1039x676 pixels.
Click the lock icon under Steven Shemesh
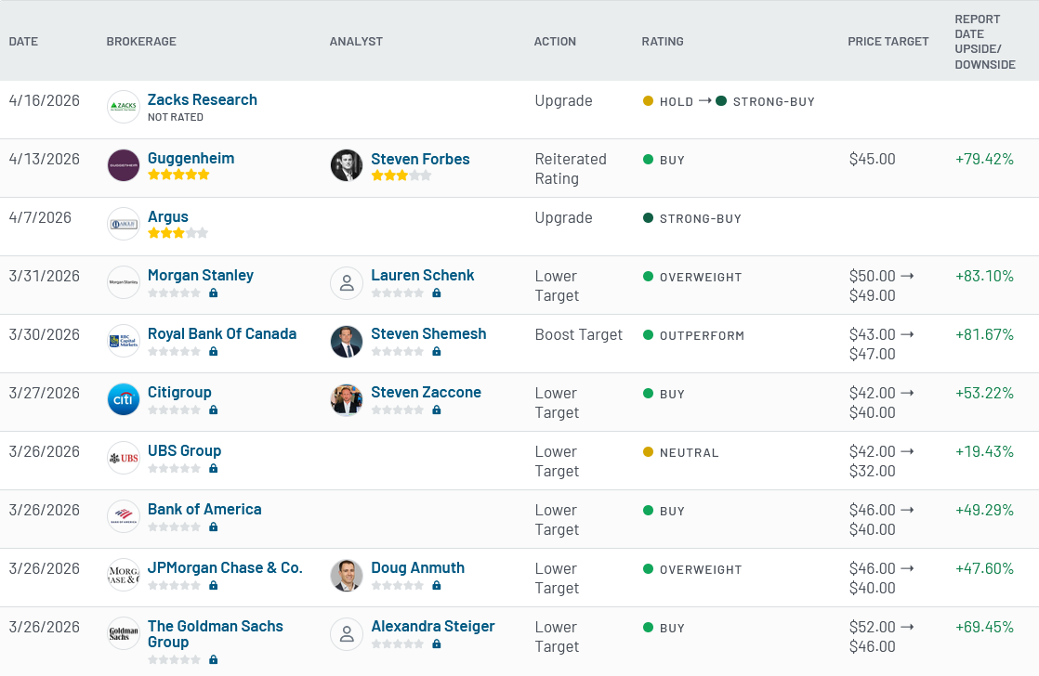click(x=437, y=351)
